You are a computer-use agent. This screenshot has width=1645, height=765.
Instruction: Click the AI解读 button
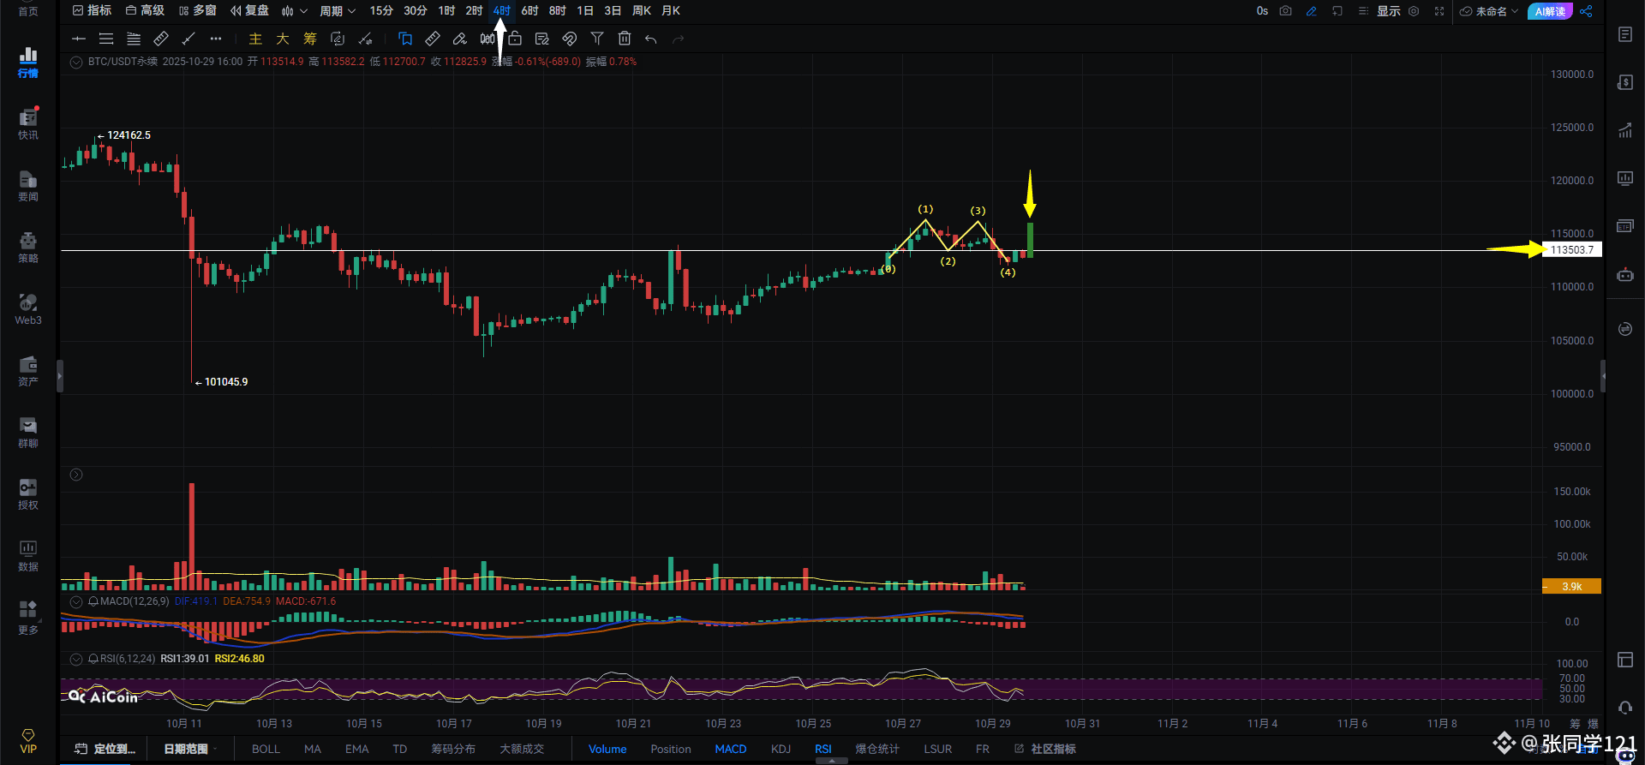click(x=1550, y=11)
